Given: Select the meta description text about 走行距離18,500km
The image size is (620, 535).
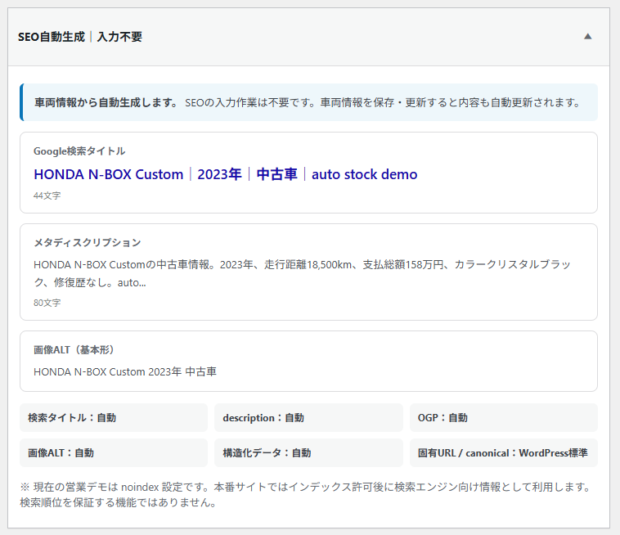Looking at the screenshot, I should pyautogui.click(x=303, y=273).
